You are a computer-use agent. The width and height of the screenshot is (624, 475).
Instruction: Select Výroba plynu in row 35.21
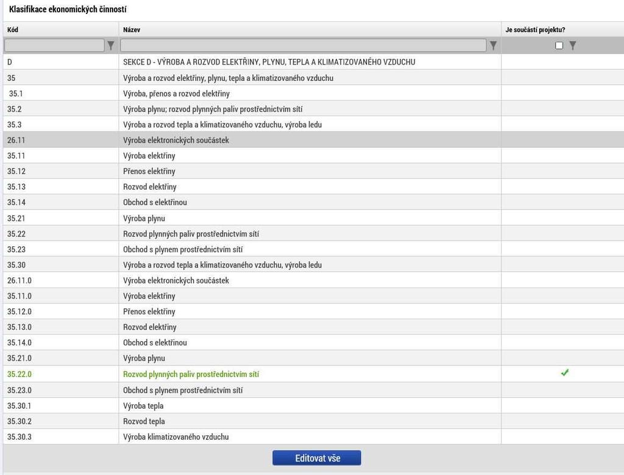[144, 218]
